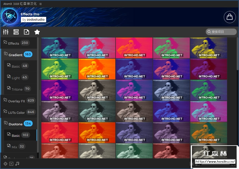Screen dimensions: 239x169
Task: Collapse the Duotone category (134)
Action: [19, 124]
